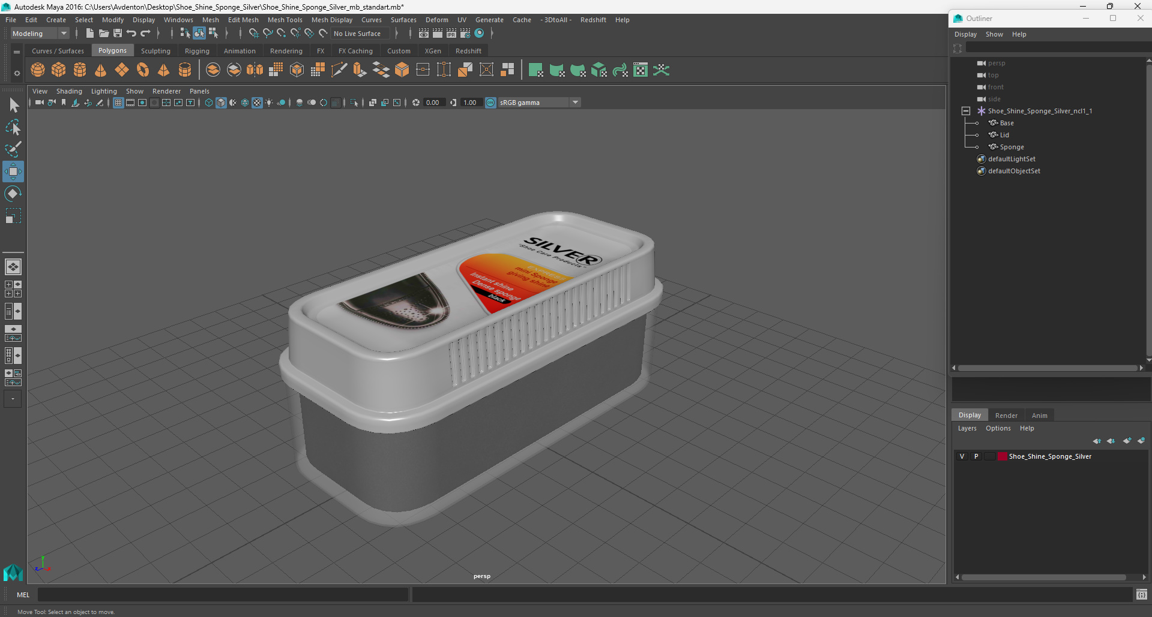Open the Lighting viewport menu

pos(104,91)
